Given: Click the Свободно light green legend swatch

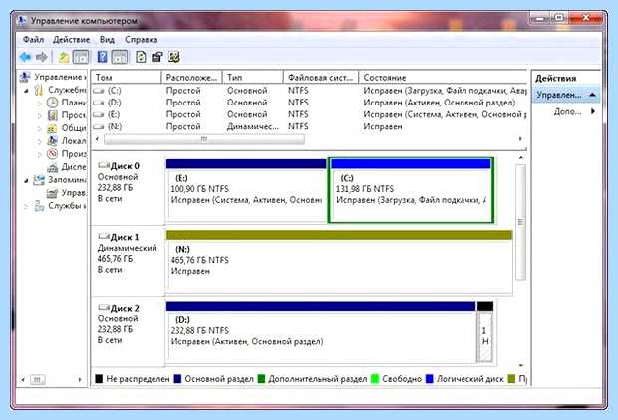Looking at the screenshot, I should [375, 379].
